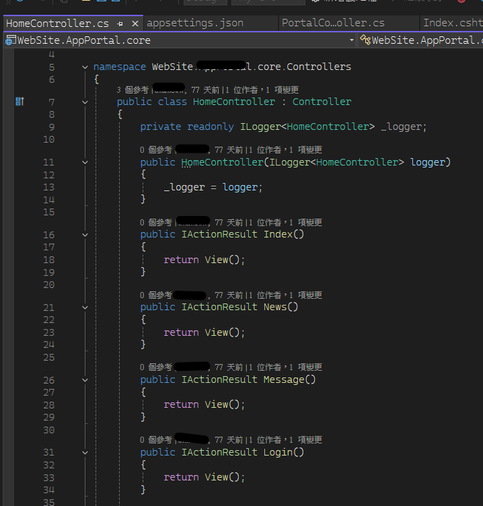Click the '_logger;' field on line 9
This screenshot has height=506, width=483.
coord(404,126)
